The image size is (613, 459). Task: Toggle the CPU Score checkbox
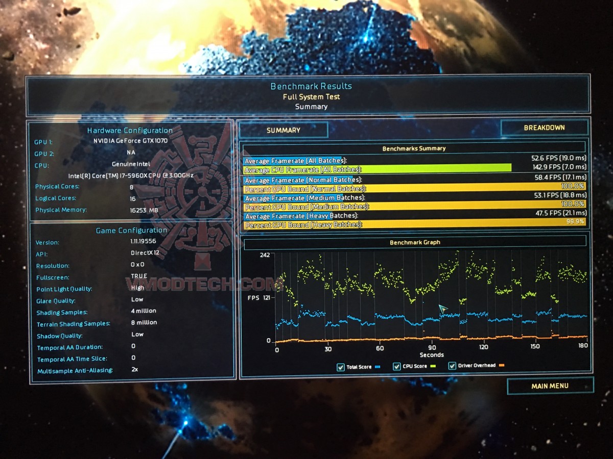click(x=396, y=367)
